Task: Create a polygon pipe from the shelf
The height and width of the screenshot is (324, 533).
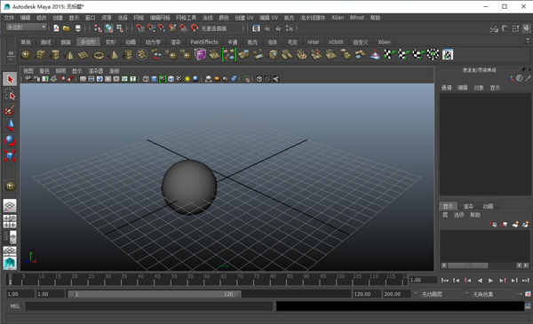Action: click(x=127, y=55)
